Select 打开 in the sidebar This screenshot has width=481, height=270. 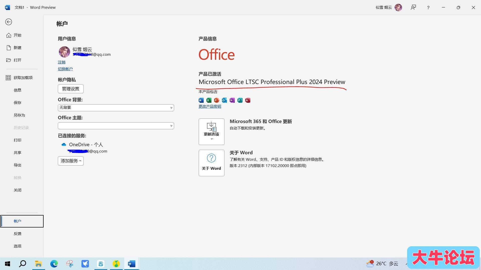[22, 60]
